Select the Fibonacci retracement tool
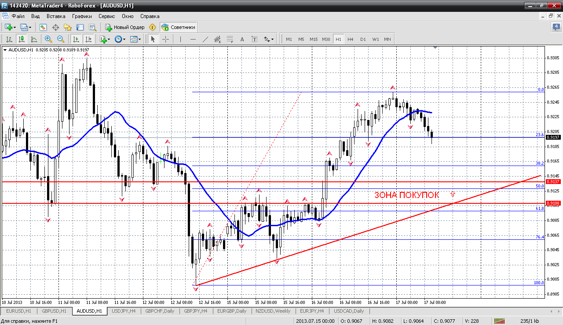563x325 pixels. tap(230, 39)
